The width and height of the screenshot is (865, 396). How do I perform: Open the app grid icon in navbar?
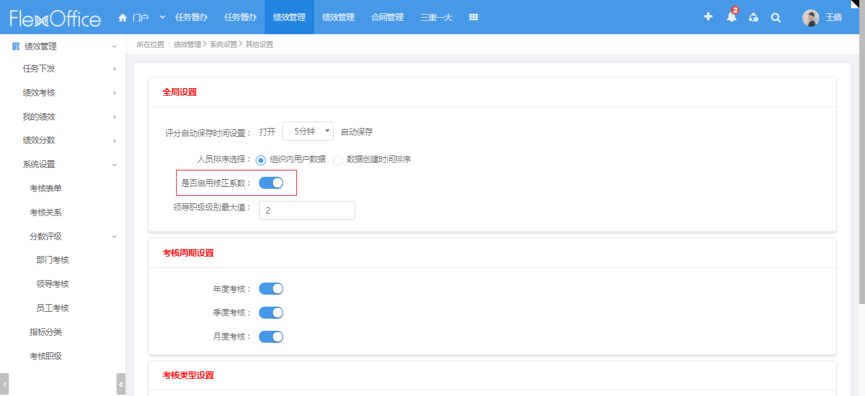click(473, 18)
